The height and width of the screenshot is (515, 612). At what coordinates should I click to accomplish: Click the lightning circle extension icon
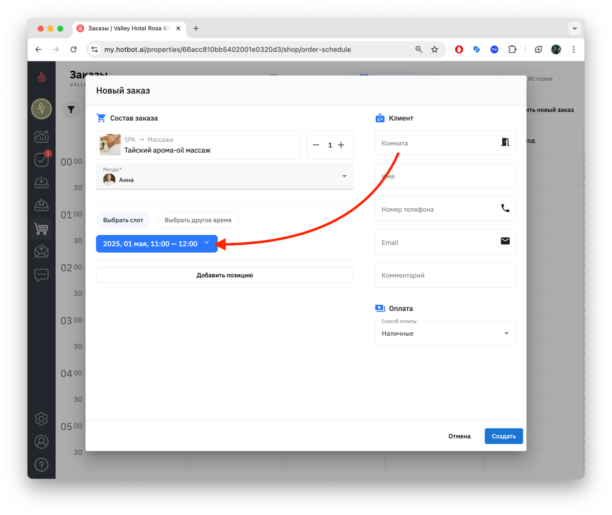(x=538, y=50)
